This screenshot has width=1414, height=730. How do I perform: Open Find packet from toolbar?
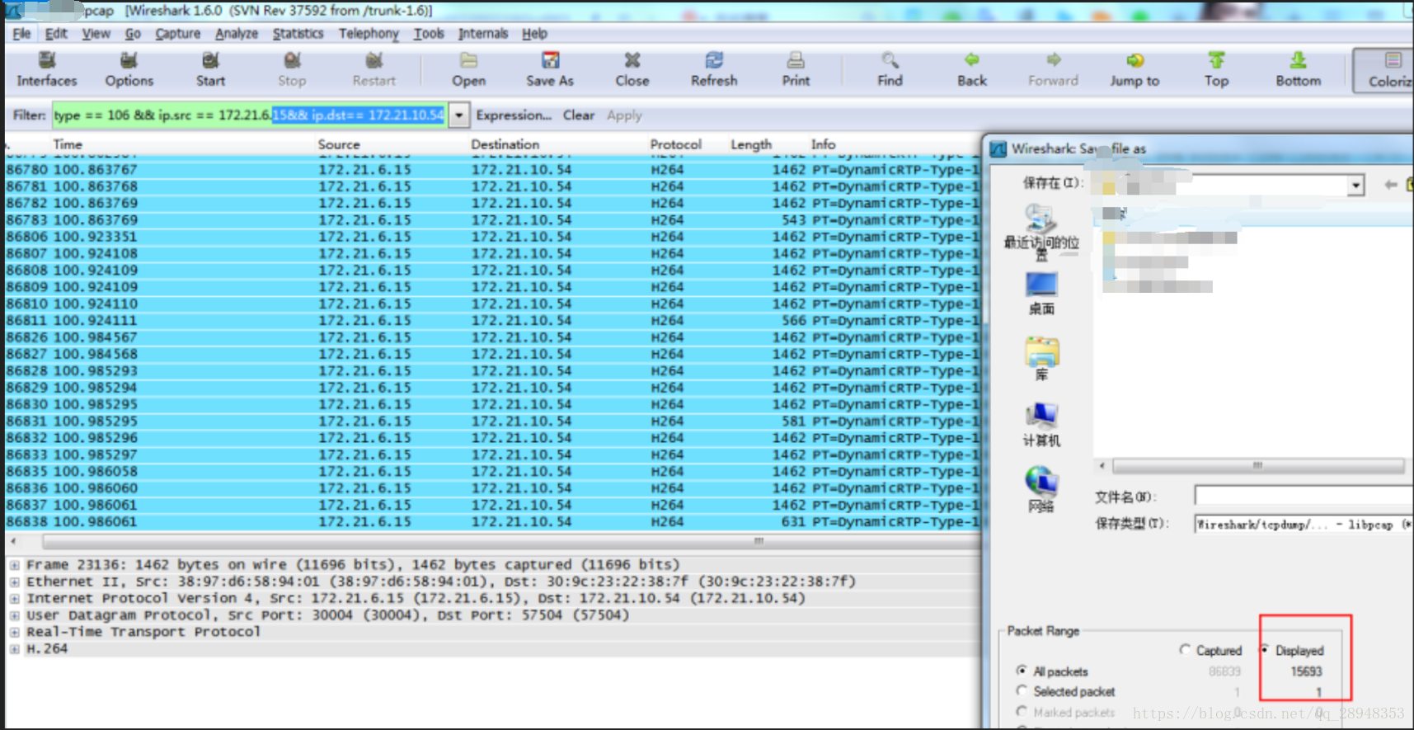890,69
